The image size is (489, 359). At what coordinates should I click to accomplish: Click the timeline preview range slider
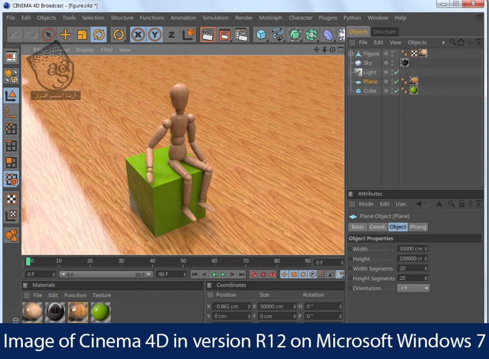coord(106,274)
